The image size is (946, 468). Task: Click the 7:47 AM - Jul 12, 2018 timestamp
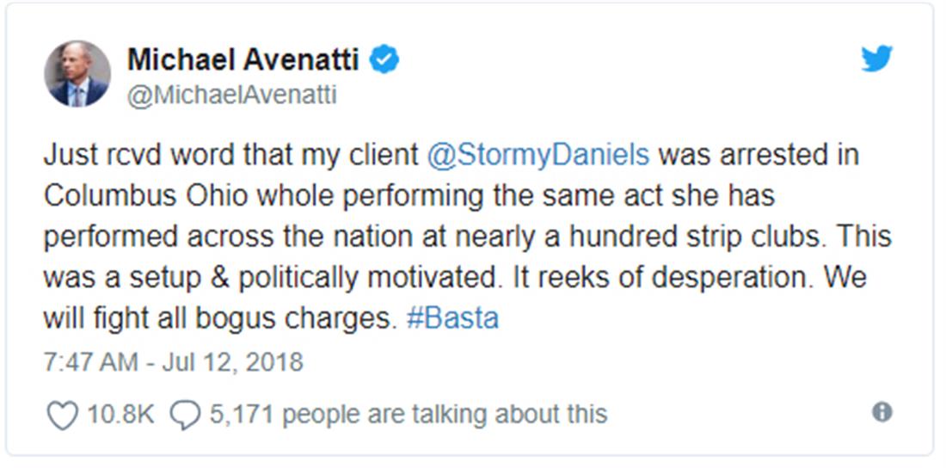[x=173, y=360]
